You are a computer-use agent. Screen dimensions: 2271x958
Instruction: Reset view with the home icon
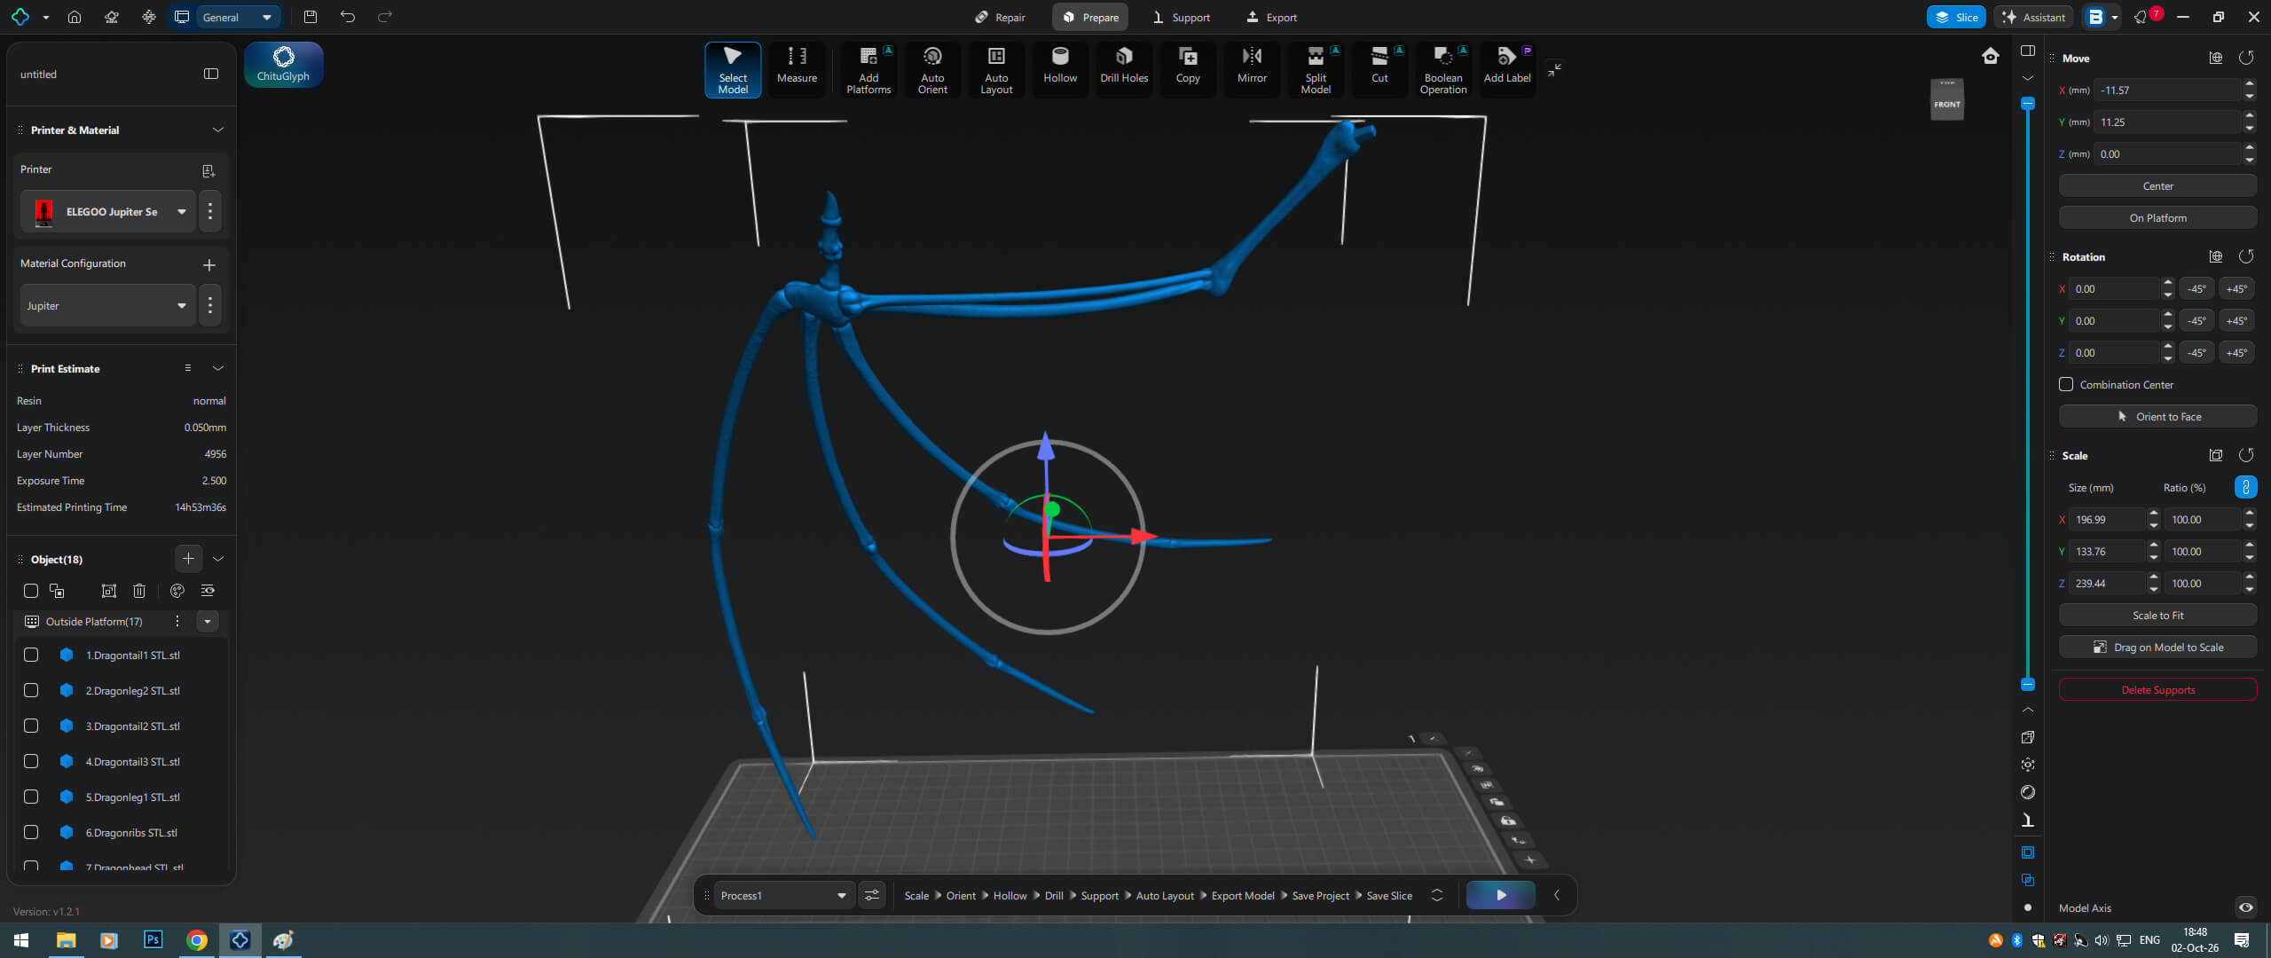[1991, 56]
